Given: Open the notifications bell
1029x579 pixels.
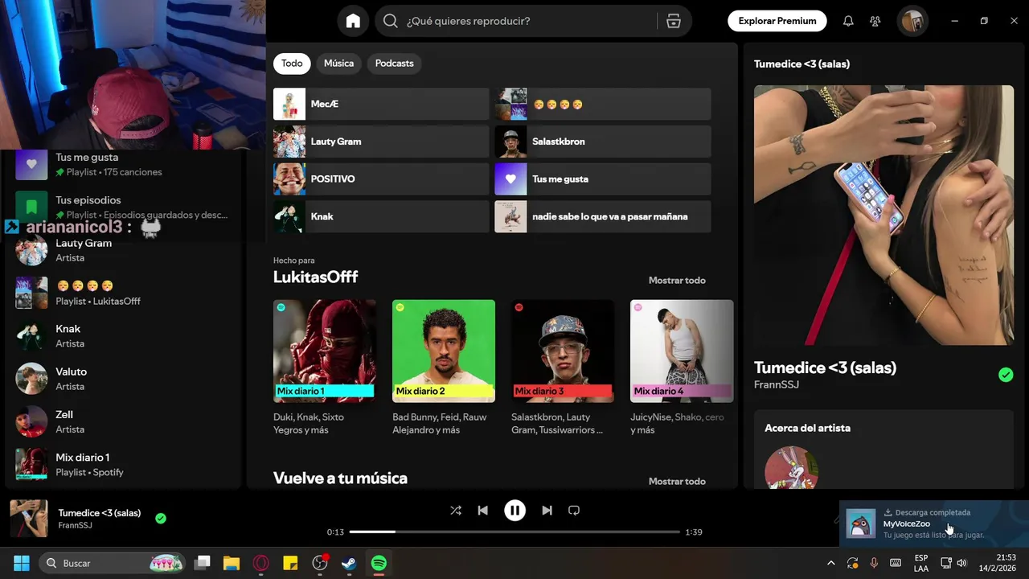Looking at the screenshot, I should [x=848, y=21].
